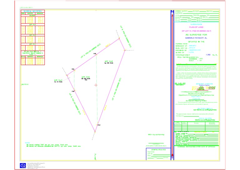This screenshot has height=170, width=240.
Task: Click the OF LOT 10, PSD-05-008569 (OLT) title line
Action: coord(196,31)
